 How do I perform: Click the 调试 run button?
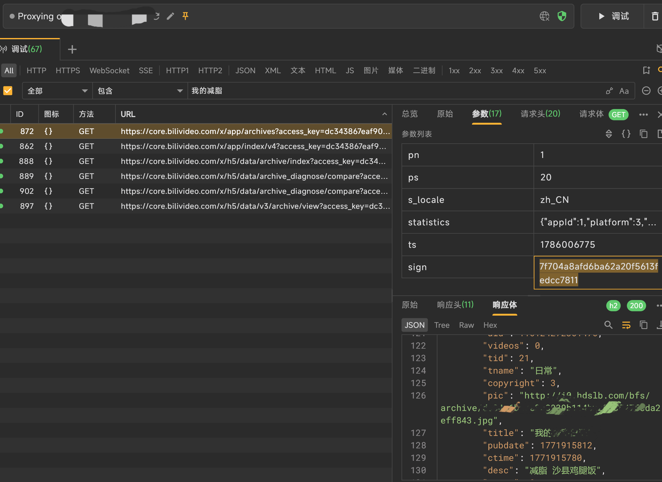[x=613, y=16]
